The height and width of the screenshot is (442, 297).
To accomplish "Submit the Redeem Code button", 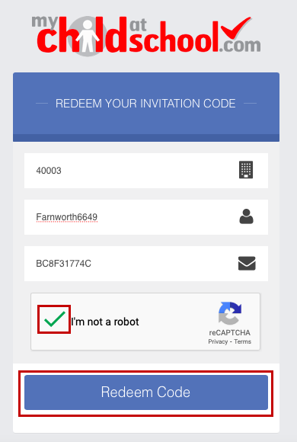I will (146, 392).
